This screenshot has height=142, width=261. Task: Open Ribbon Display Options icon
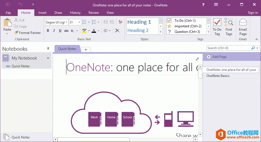coord(216,4)
